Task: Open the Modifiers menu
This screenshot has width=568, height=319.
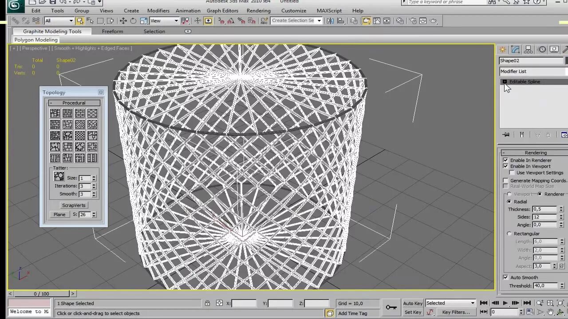Action: [158, 11]
